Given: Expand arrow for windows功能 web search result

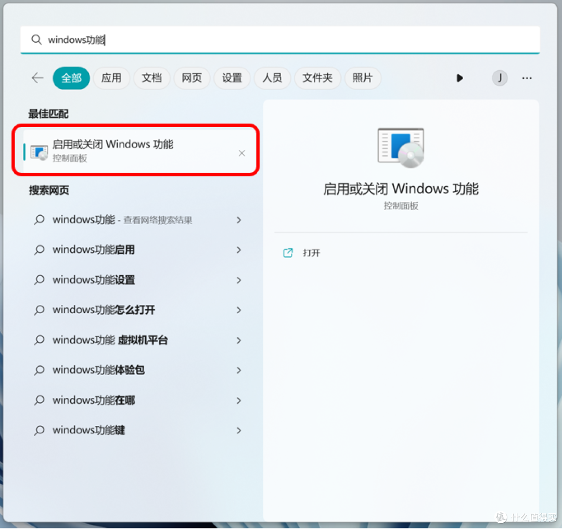Looking at the screenshot, I should coord(239,220).
